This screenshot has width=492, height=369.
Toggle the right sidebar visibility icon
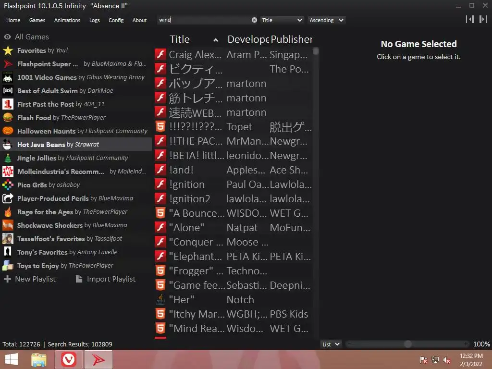tap(483, 19)
